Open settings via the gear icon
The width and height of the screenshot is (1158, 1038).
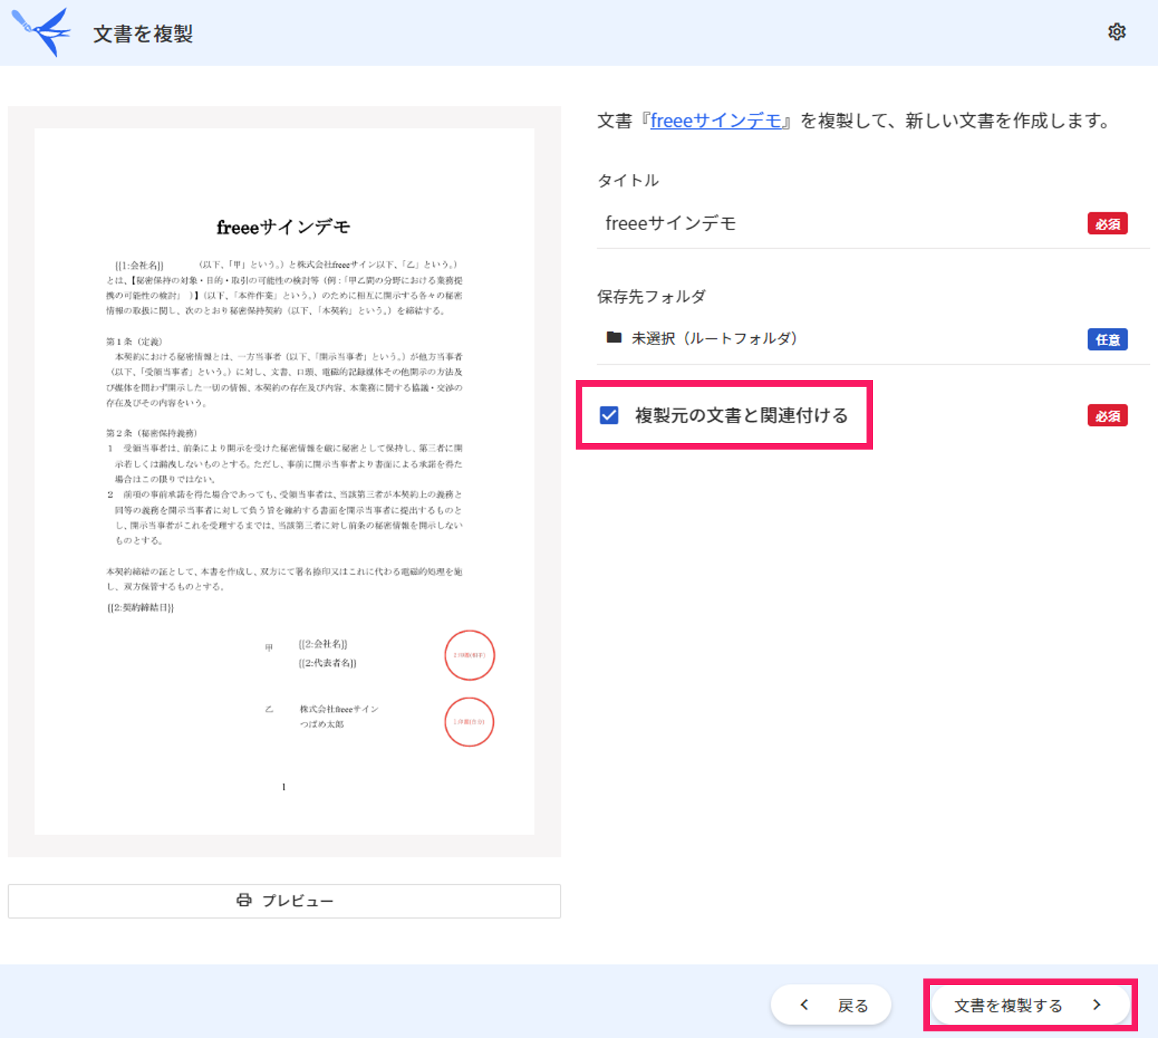(x=1116, y=32)
